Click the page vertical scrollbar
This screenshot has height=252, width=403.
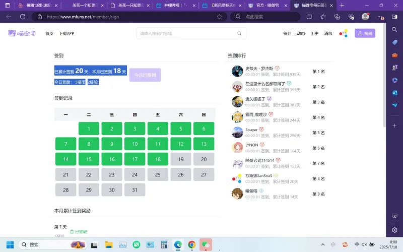384,75
